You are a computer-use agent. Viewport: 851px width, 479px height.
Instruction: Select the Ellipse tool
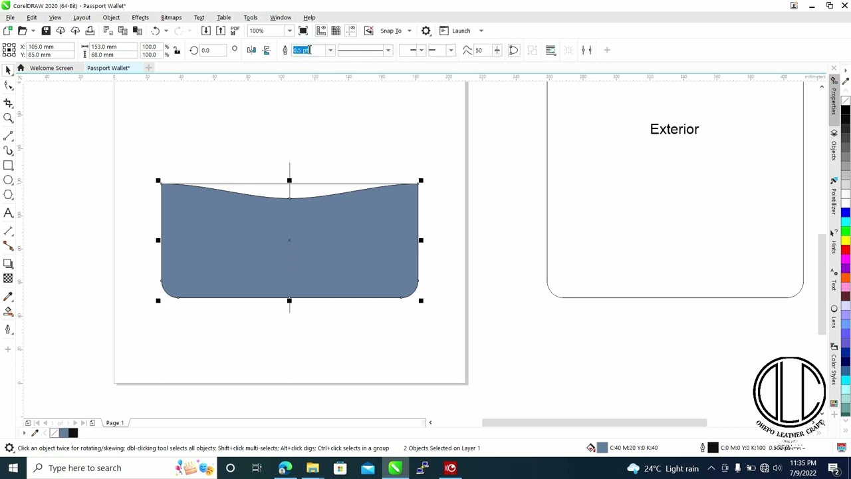(x=8, y=180)
